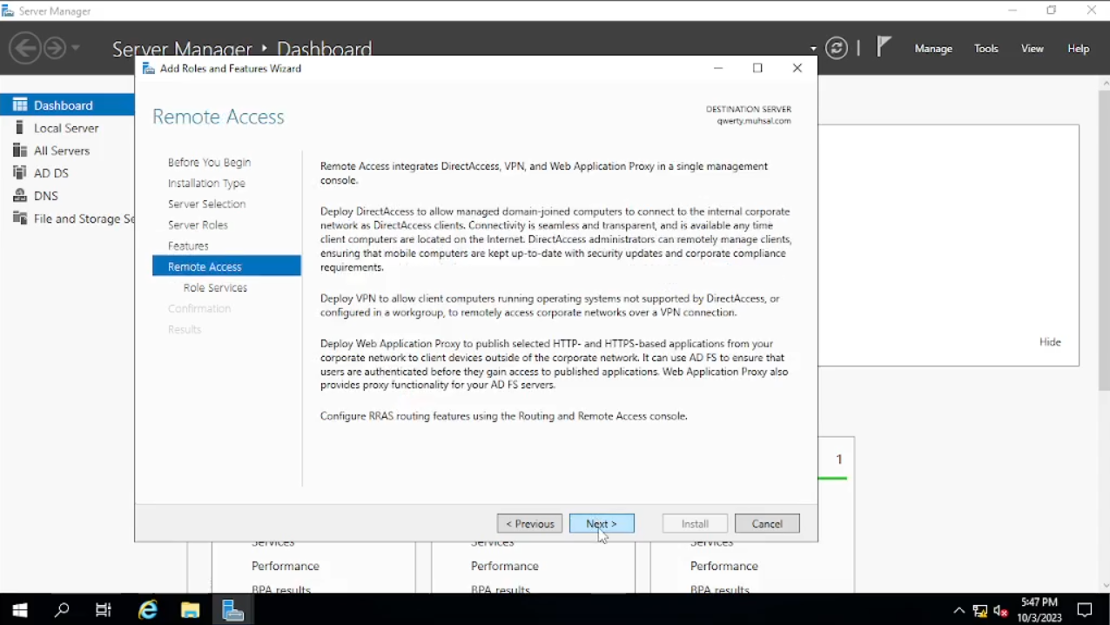1110x625 pixels.
Task: Open the notifications flag icon
Action: [x=884, y=47]
